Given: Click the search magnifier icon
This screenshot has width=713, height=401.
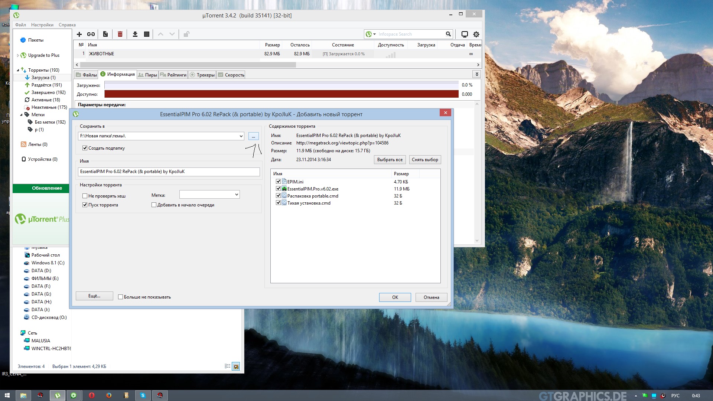Looking at the screenshot, I should pyautogui.click(x=448, y=34).
